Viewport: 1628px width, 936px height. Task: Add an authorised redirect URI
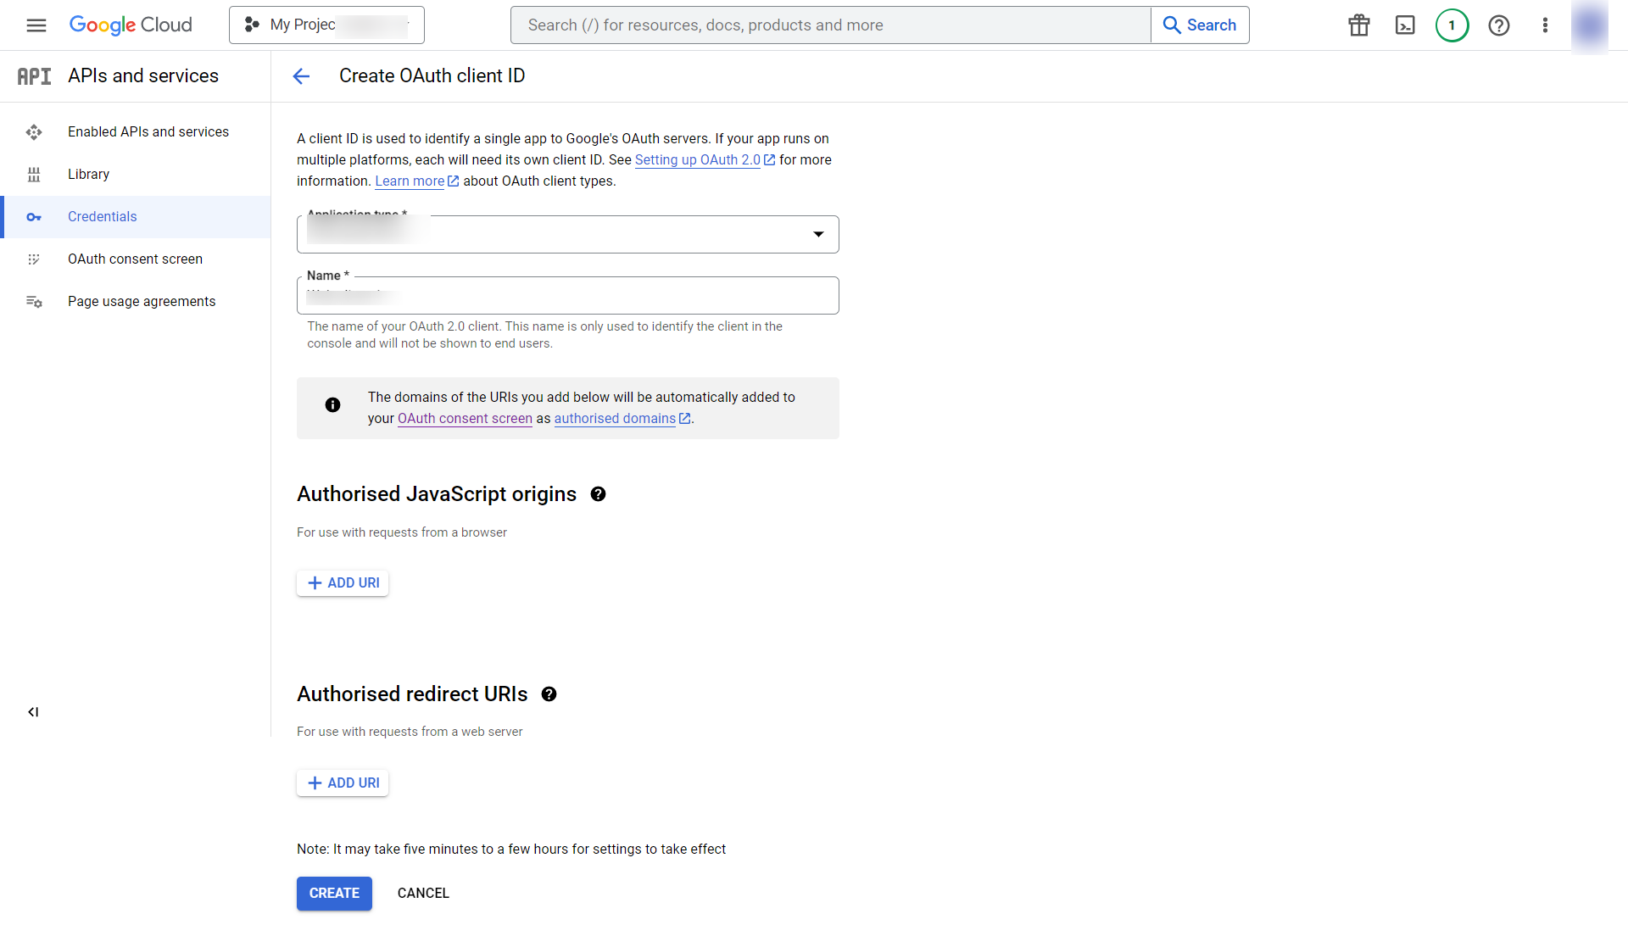[x=342, y=783]
